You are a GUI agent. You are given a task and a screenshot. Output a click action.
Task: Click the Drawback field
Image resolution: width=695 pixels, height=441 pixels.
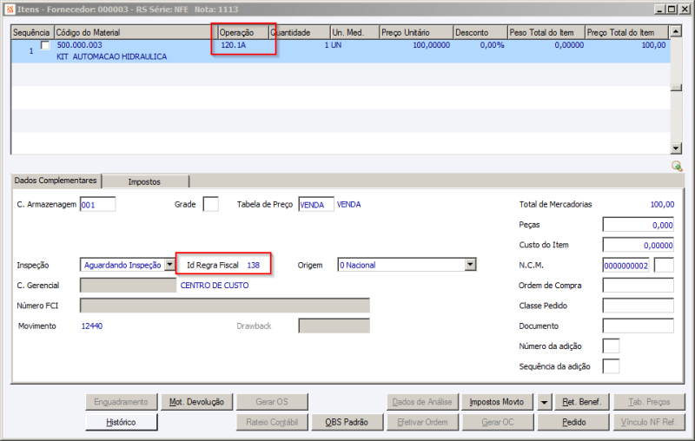coord(334,326)
